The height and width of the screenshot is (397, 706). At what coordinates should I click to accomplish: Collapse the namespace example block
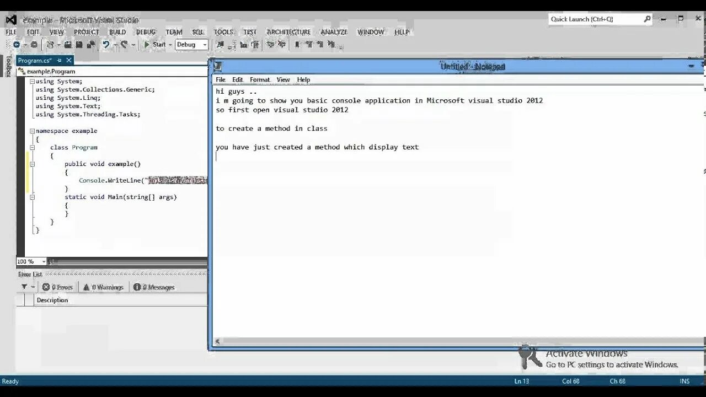point(32,131)
